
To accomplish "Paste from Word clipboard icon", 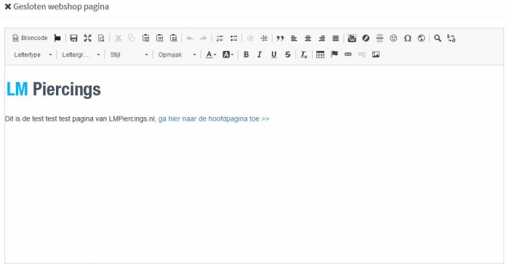I will (x=174, y=39).
